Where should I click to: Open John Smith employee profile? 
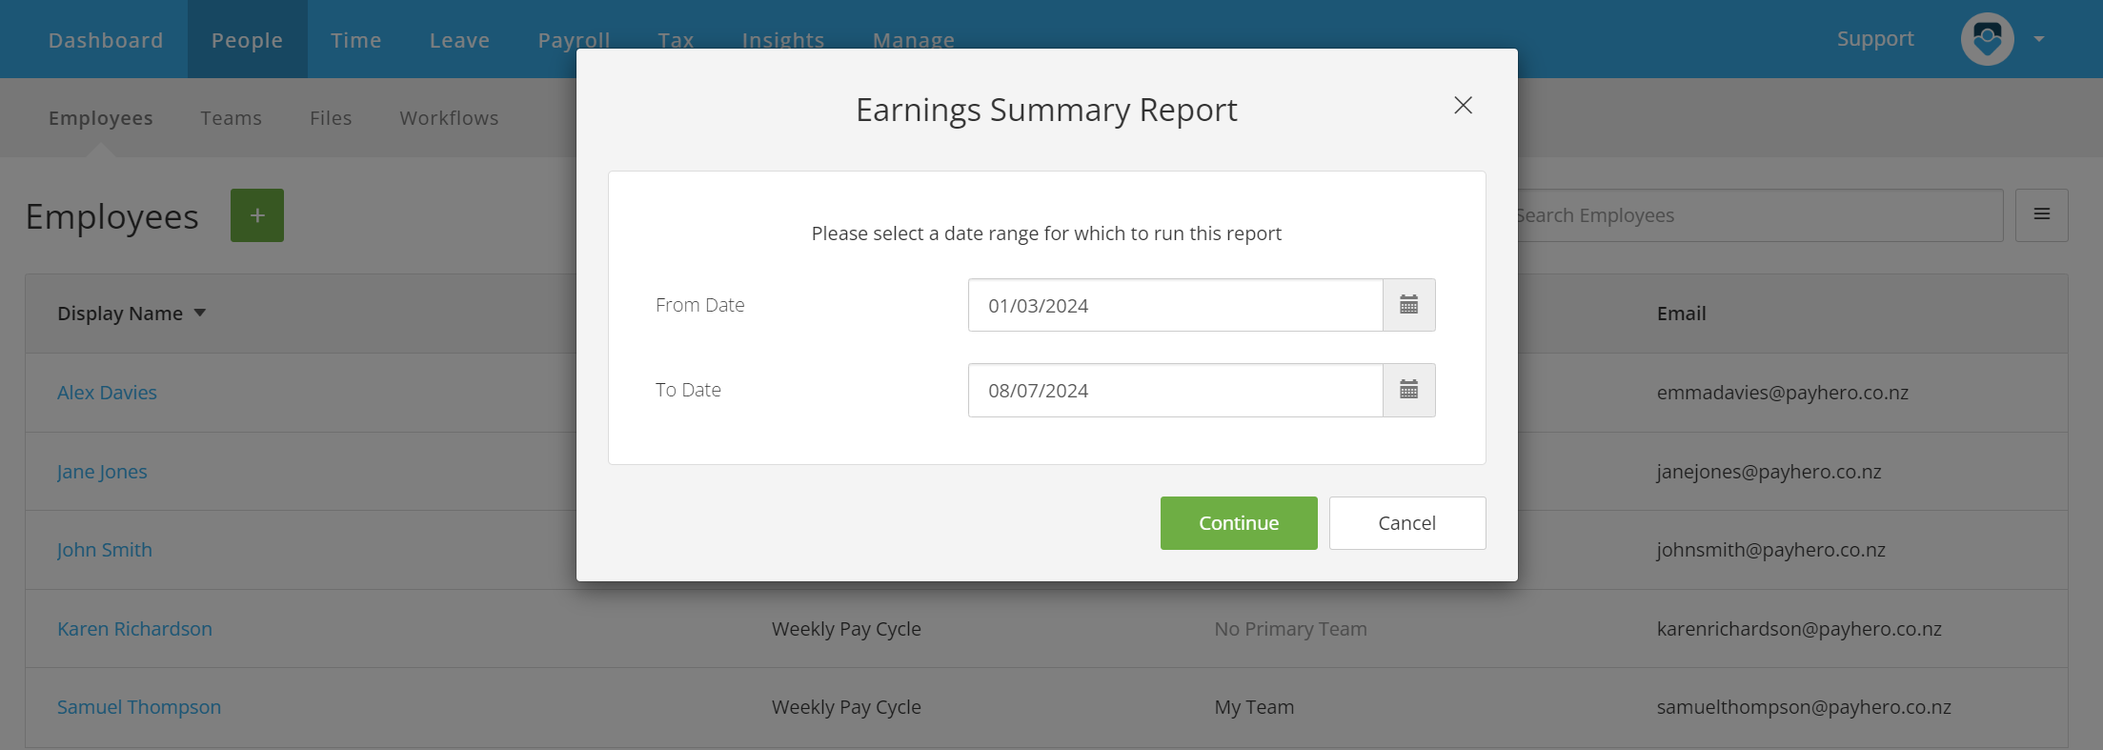pyautogui.click(x=105, y=550)
